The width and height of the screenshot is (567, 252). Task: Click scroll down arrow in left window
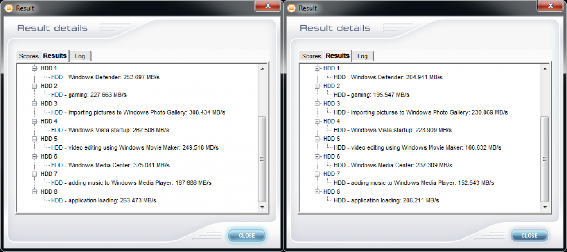point(262,207)
